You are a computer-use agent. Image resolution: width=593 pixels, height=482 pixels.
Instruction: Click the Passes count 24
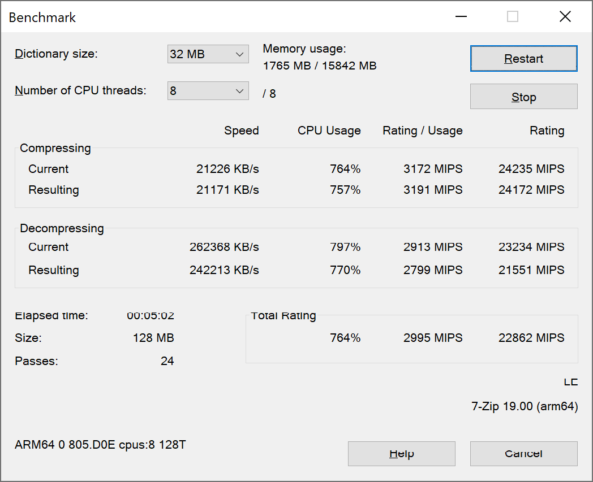[x=167, y=361]
